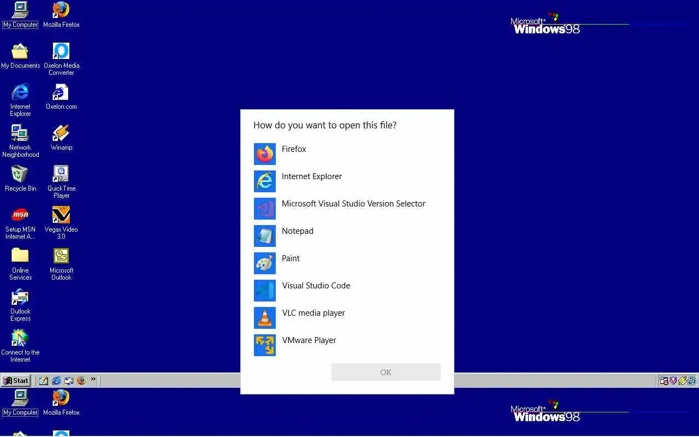Select the Network Neighborhood desktop icon
699x437 pixels.
tap(20, 141)
